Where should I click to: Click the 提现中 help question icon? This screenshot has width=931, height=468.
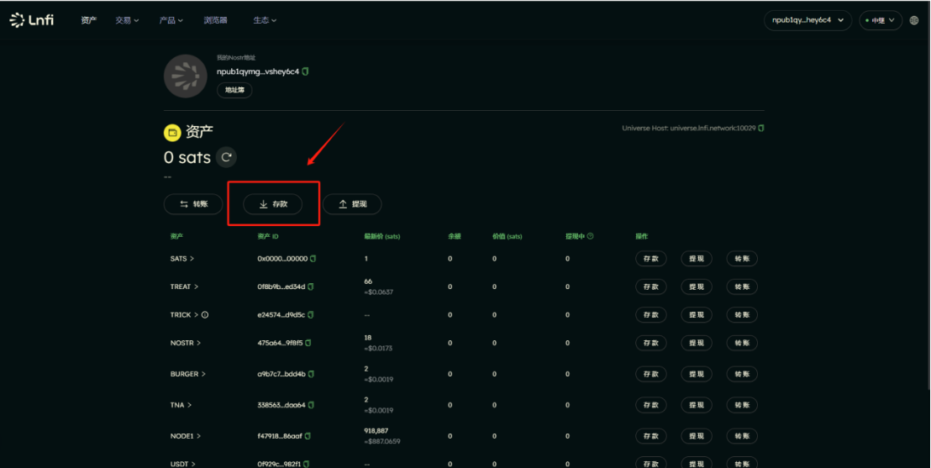[x=590, y=236]
